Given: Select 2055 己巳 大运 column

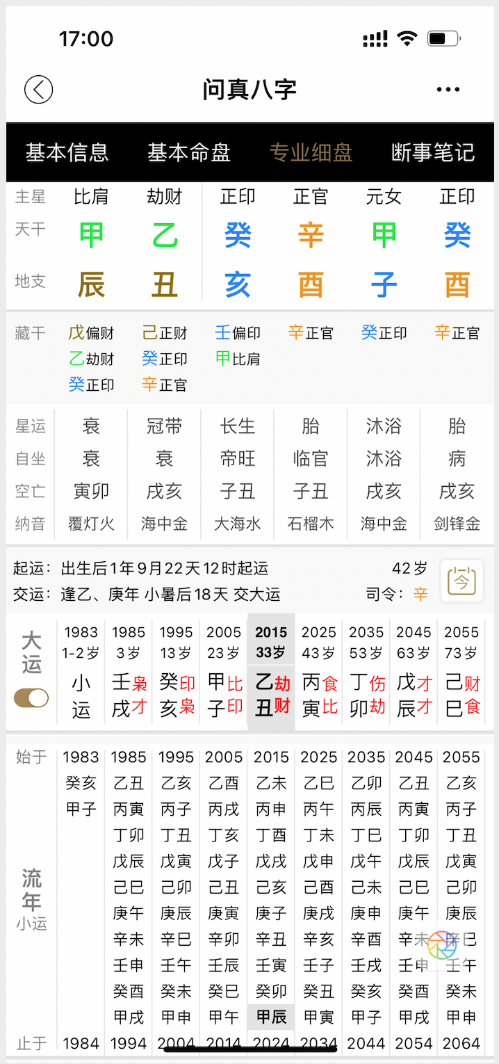Looking at the screenshot, I should pyautogui.click(x=461, y=671).
